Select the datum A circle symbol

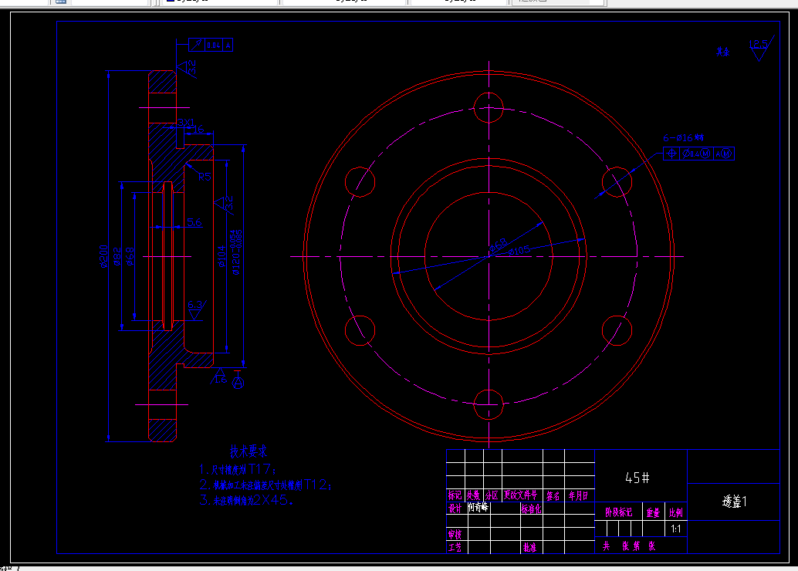coord(238,383)
